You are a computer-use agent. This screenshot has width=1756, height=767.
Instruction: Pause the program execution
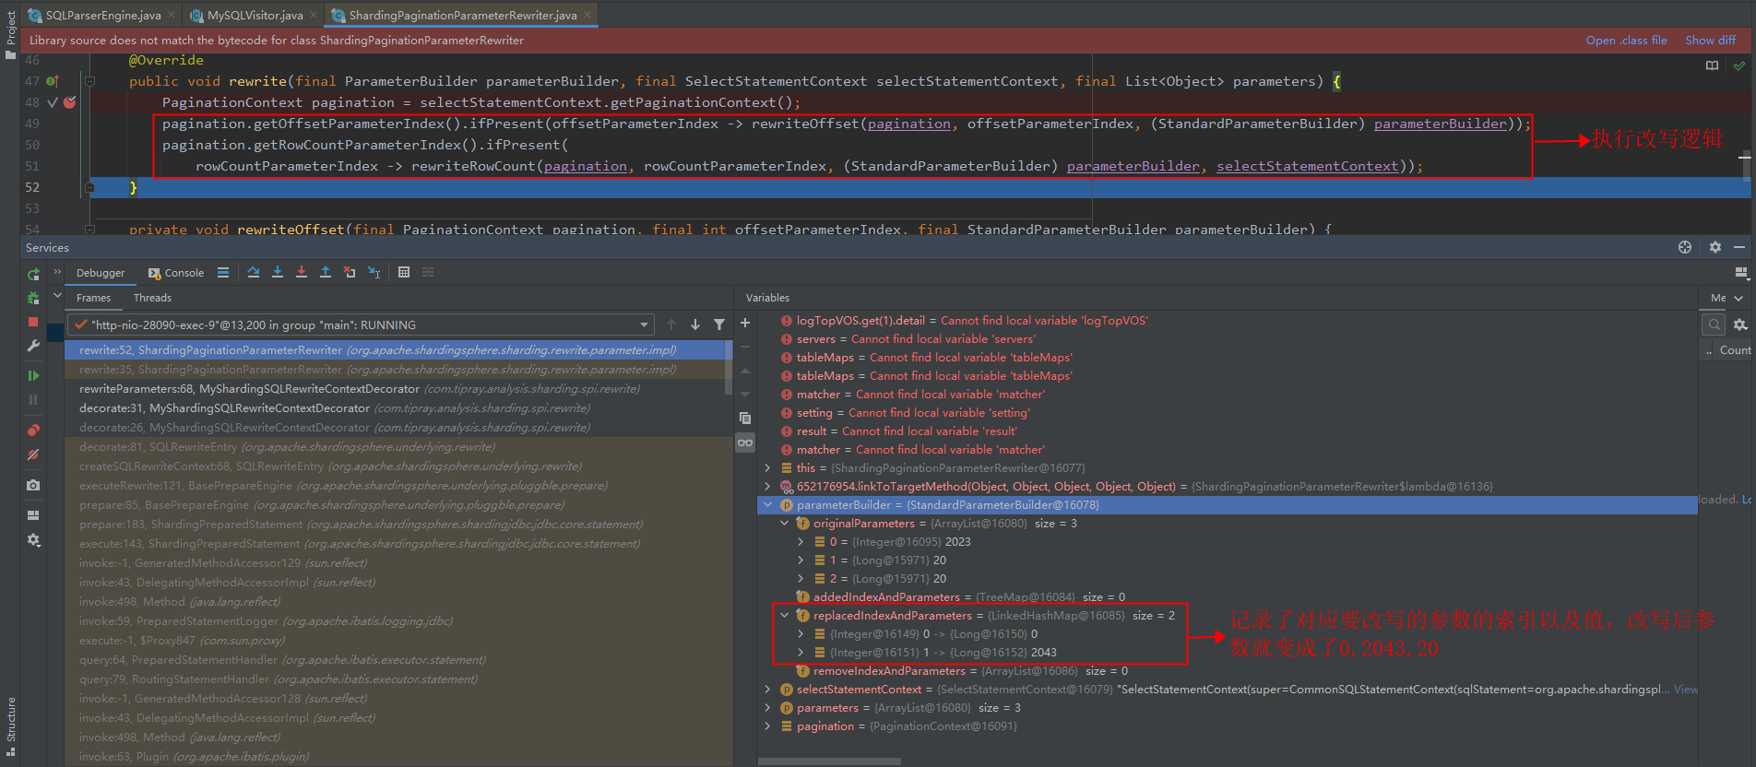(x=33, y=399)
